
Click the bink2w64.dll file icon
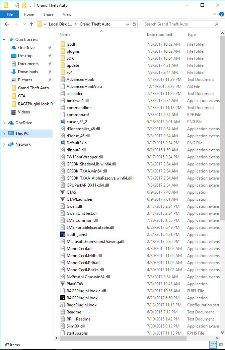[63, 100]
